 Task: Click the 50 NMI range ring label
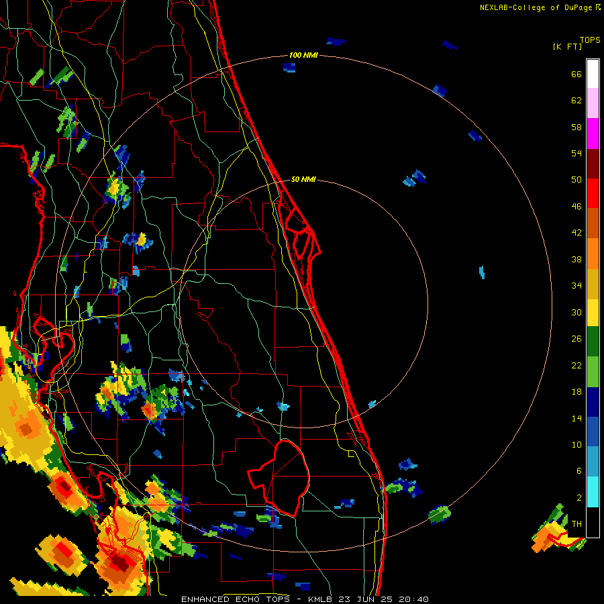pyautogui.click(x=303, y=179)
